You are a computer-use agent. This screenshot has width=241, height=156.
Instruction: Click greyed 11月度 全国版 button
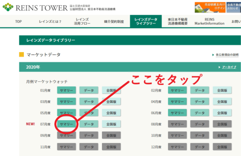point(111,147)
